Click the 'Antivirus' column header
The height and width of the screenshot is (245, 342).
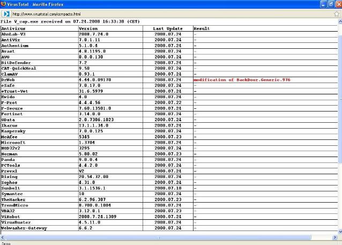(13, 28)
